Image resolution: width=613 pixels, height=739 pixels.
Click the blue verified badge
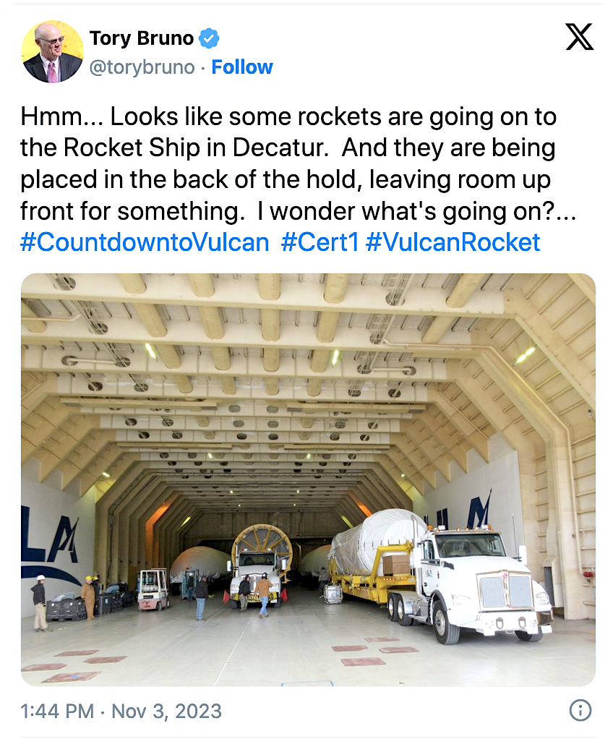tap(209, 37)
